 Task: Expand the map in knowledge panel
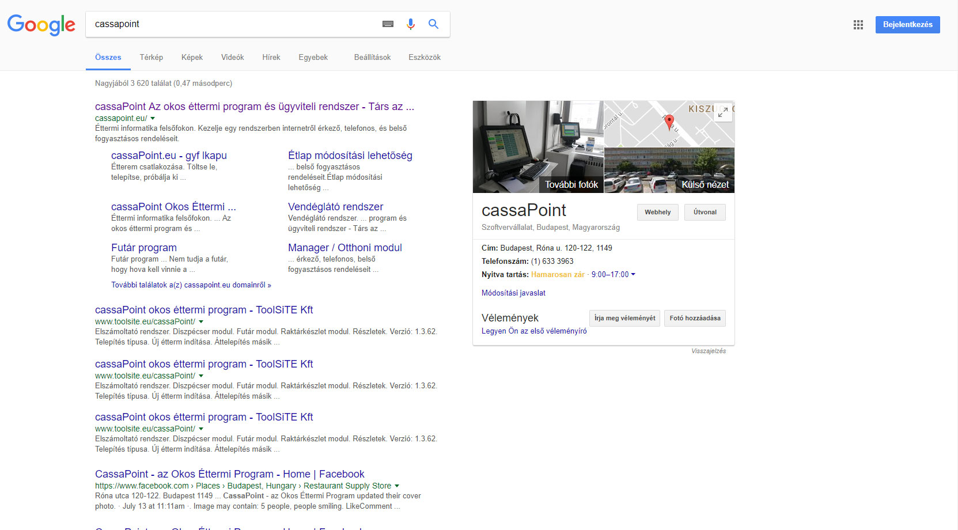tap(723, 112)
